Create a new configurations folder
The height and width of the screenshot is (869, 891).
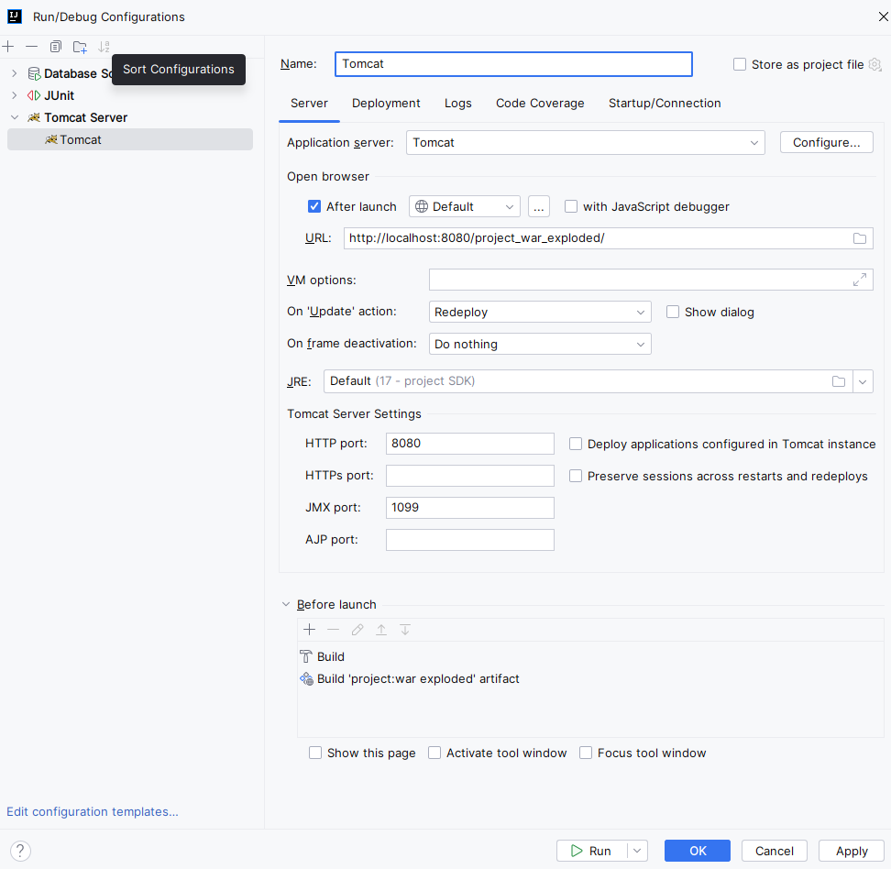point(80,47)
